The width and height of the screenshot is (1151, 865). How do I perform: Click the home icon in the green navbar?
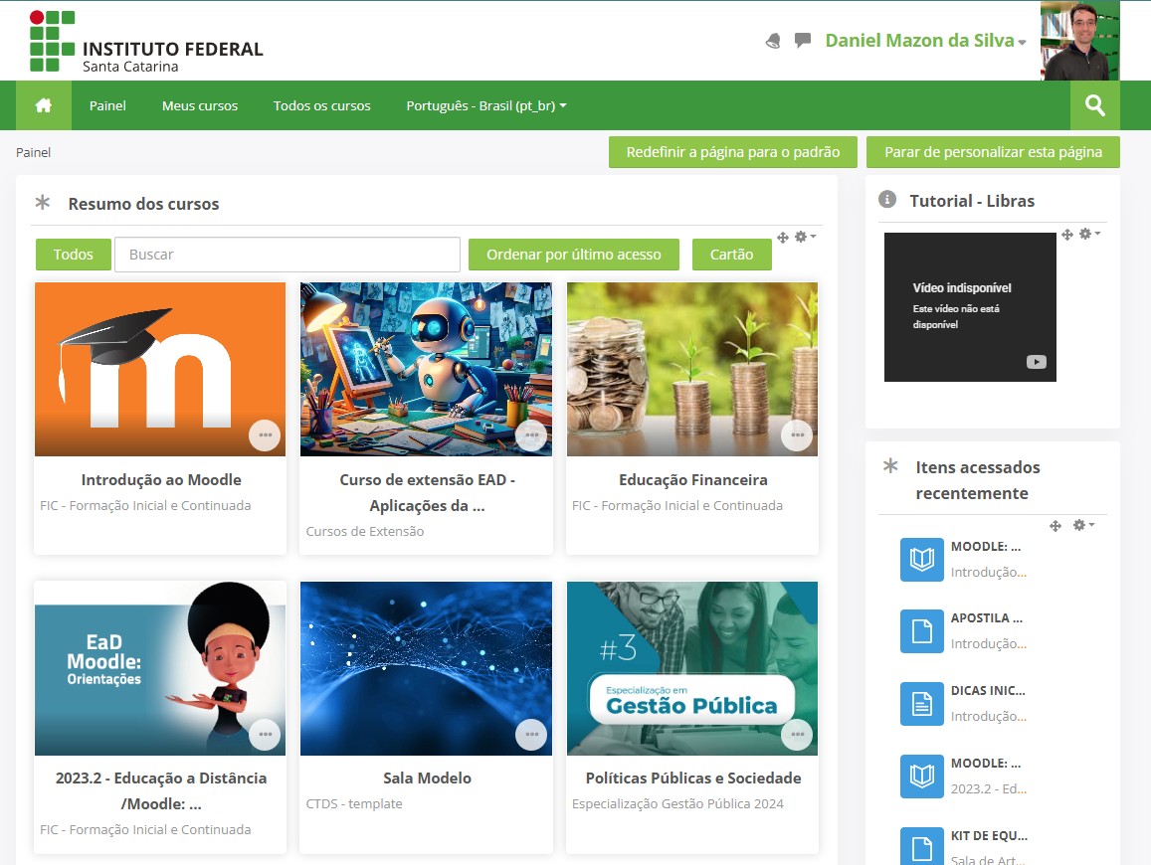[x=43, y=105]
